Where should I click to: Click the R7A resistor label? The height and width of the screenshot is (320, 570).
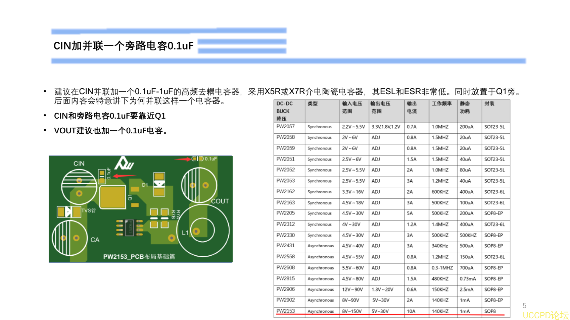(178, 214)
